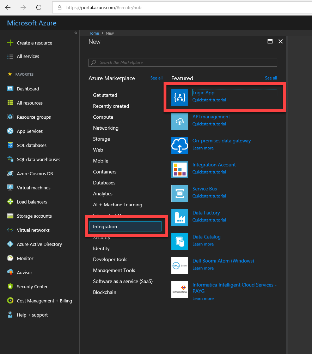Click the green plus Create a resource icon

click(x=10, y=43)
